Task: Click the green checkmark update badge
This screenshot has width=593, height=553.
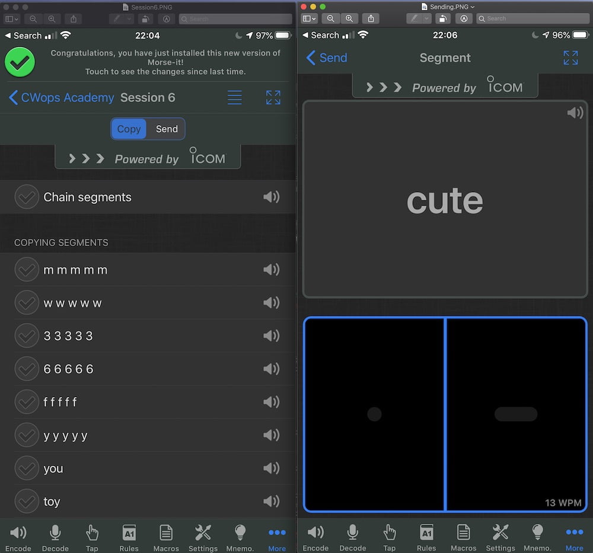Action: (20, 62)
